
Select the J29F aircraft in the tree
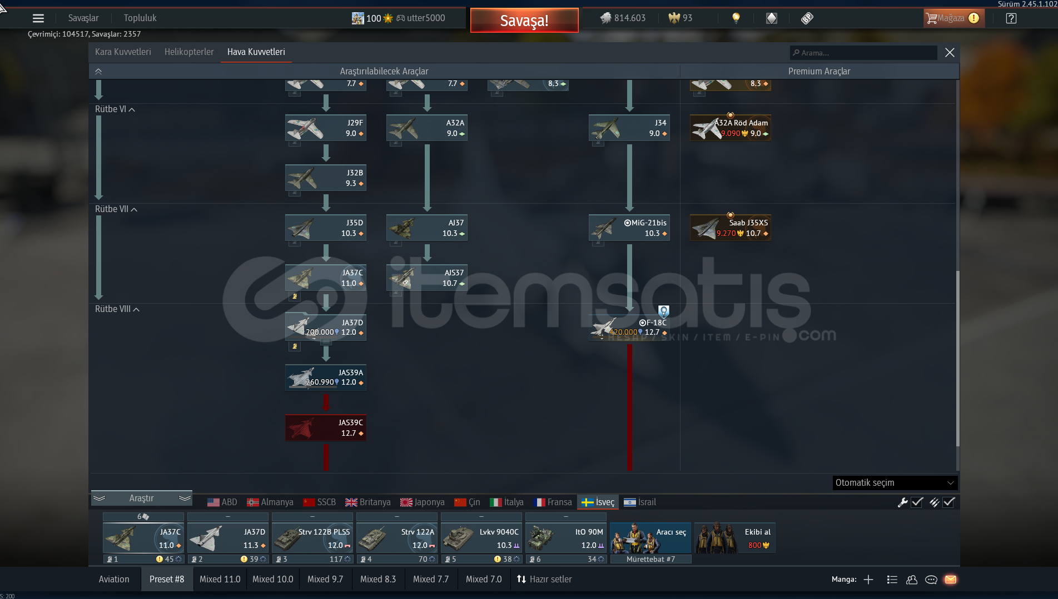tap(326, 128)
